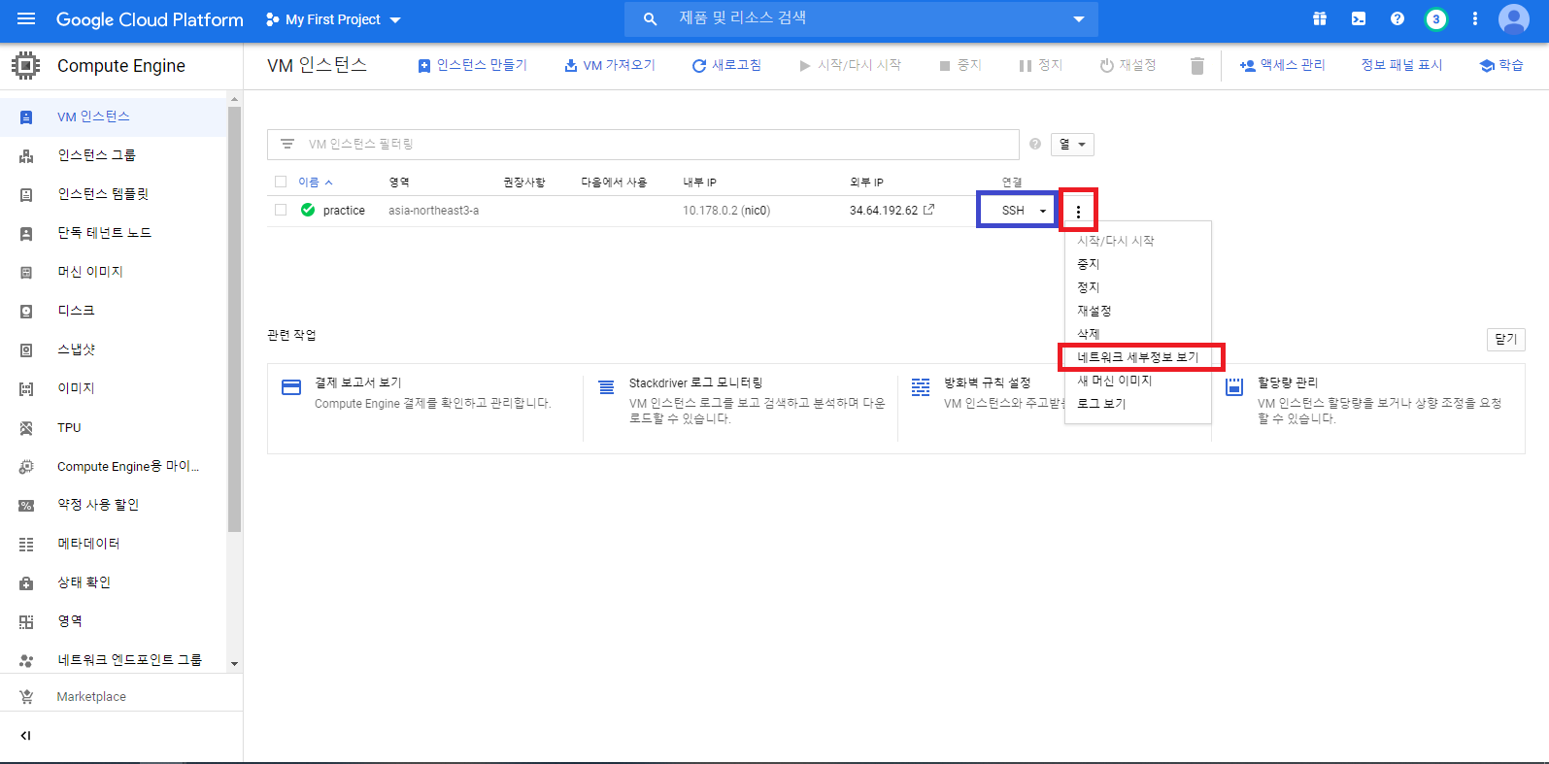Click the Stackdriver 로그 모니터링 icon
Viewport: 1549px width, 764px height.
[x=606, y=387]
